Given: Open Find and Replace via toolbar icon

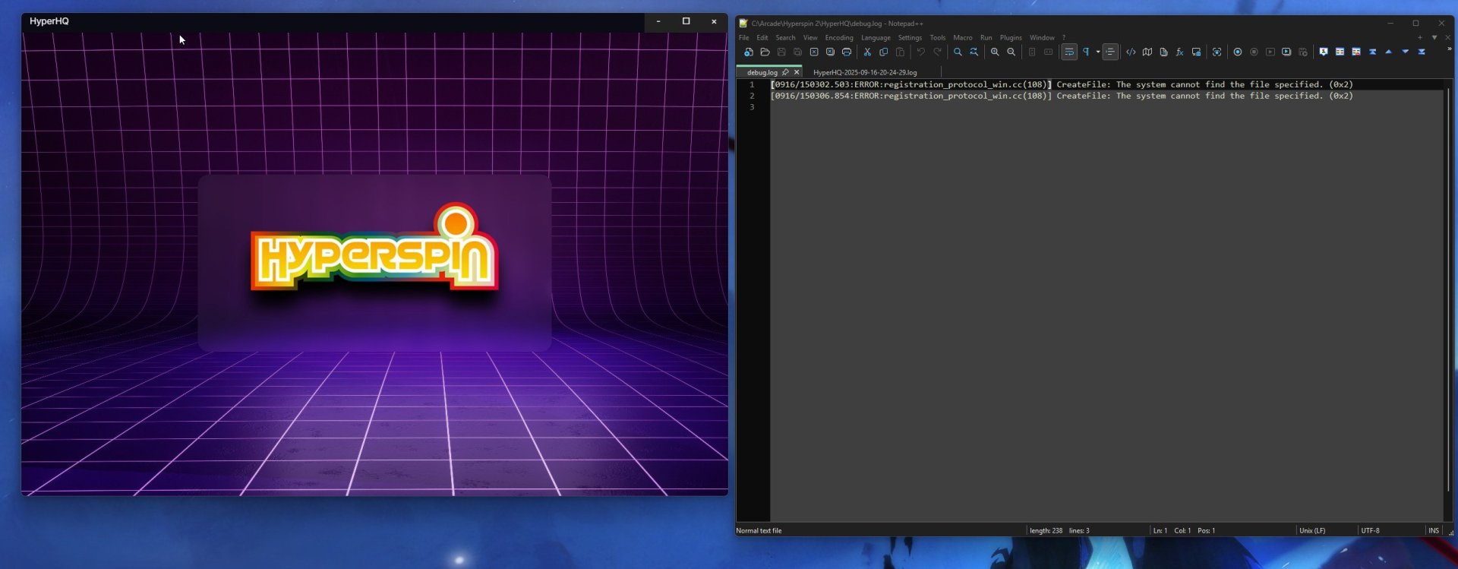Looking at the screenshot, I should tap(974, 52).
